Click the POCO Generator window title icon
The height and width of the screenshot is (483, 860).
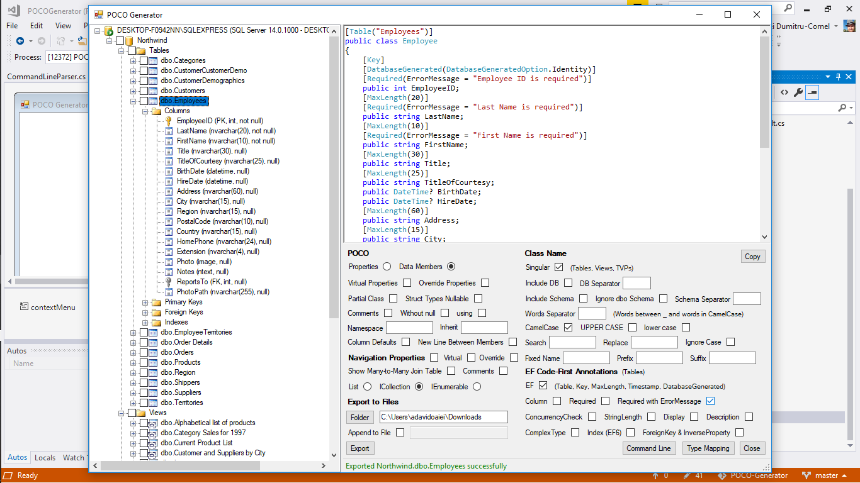(98, 14)
